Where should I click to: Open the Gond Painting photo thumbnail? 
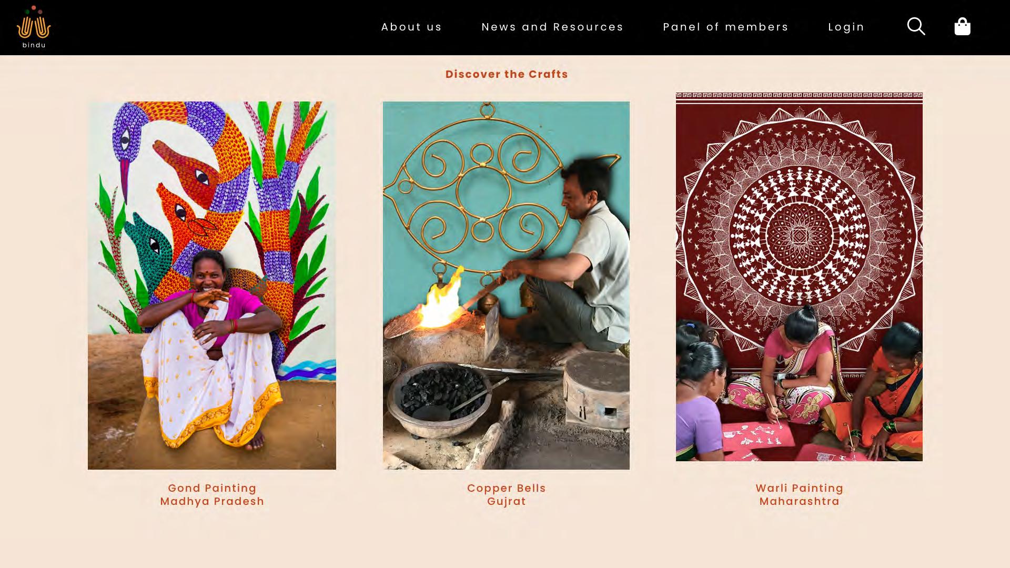point(212,286)
